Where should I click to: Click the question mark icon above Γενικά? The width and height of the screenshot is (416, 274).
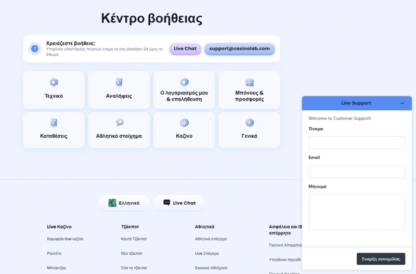point(249,123)
